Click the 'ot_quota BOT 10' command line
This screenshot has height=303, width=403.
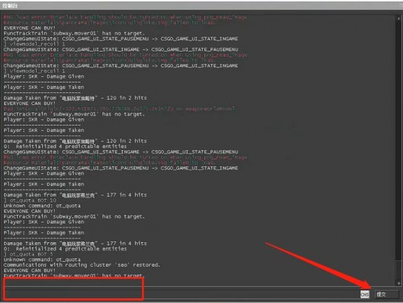pyautogui.click(x=30, y=200)
